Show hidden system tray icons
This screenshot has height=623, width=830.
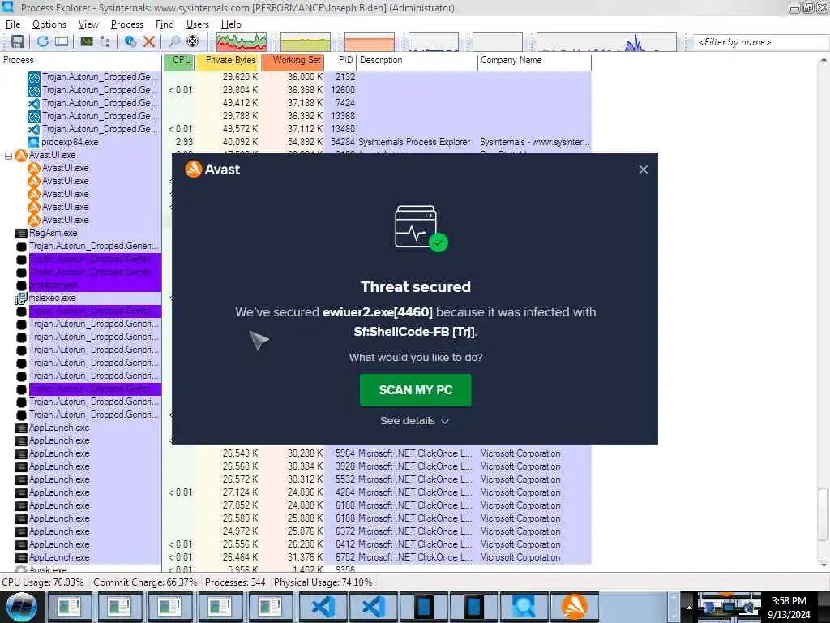coord(689,607)
